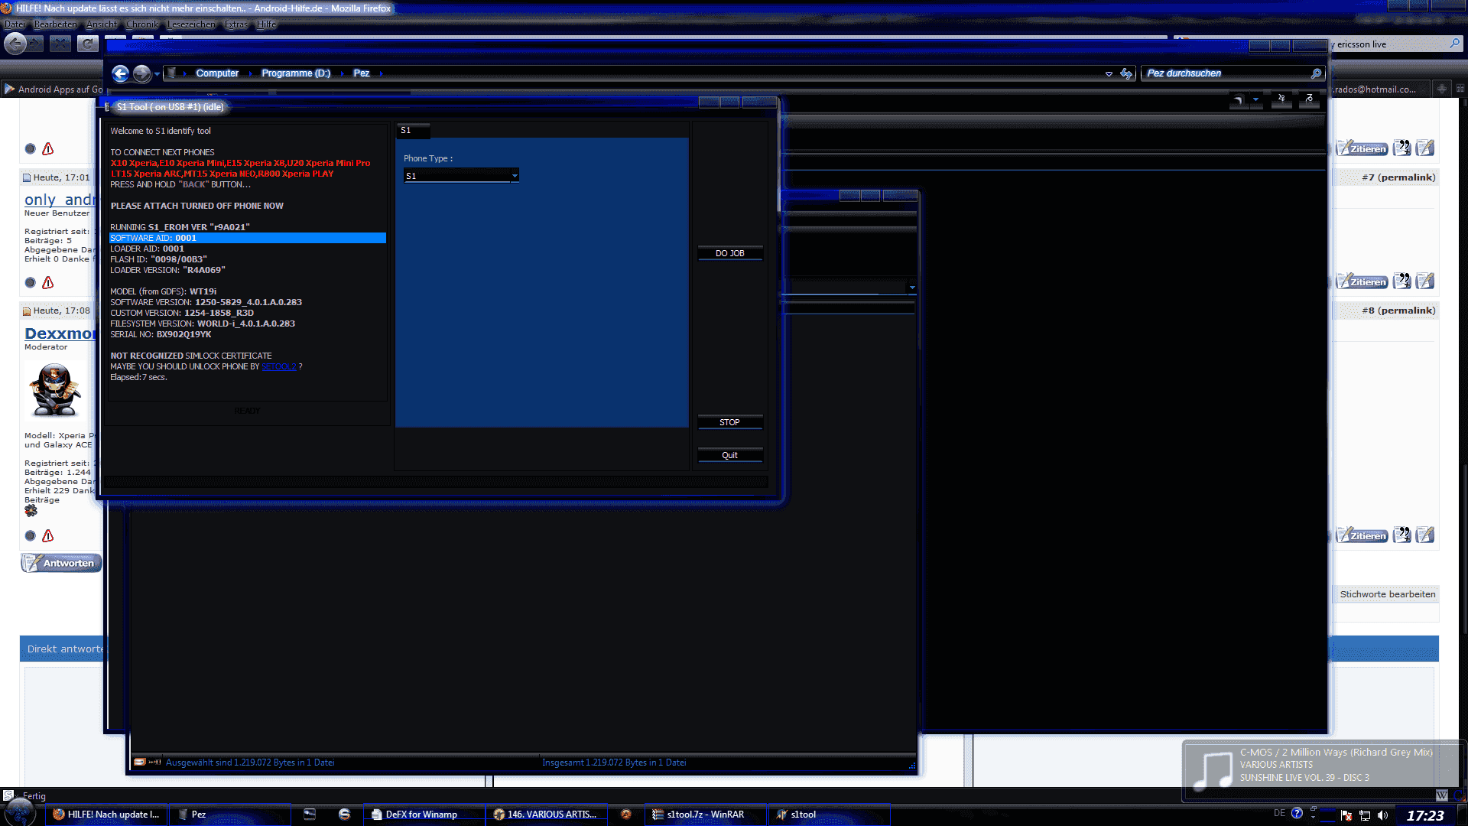Viewport: 1468px width, 826px height.
Task: Click the Explorer refresh icon
Action: click(1126, 73)
